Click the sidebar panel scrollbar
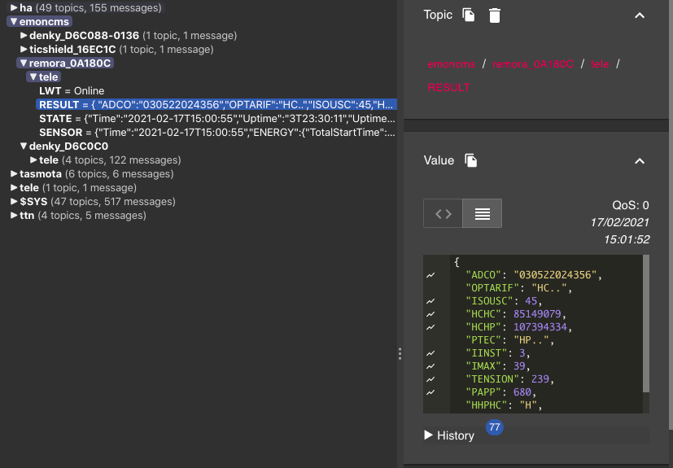The image size is (673, 468). (671, 215)
